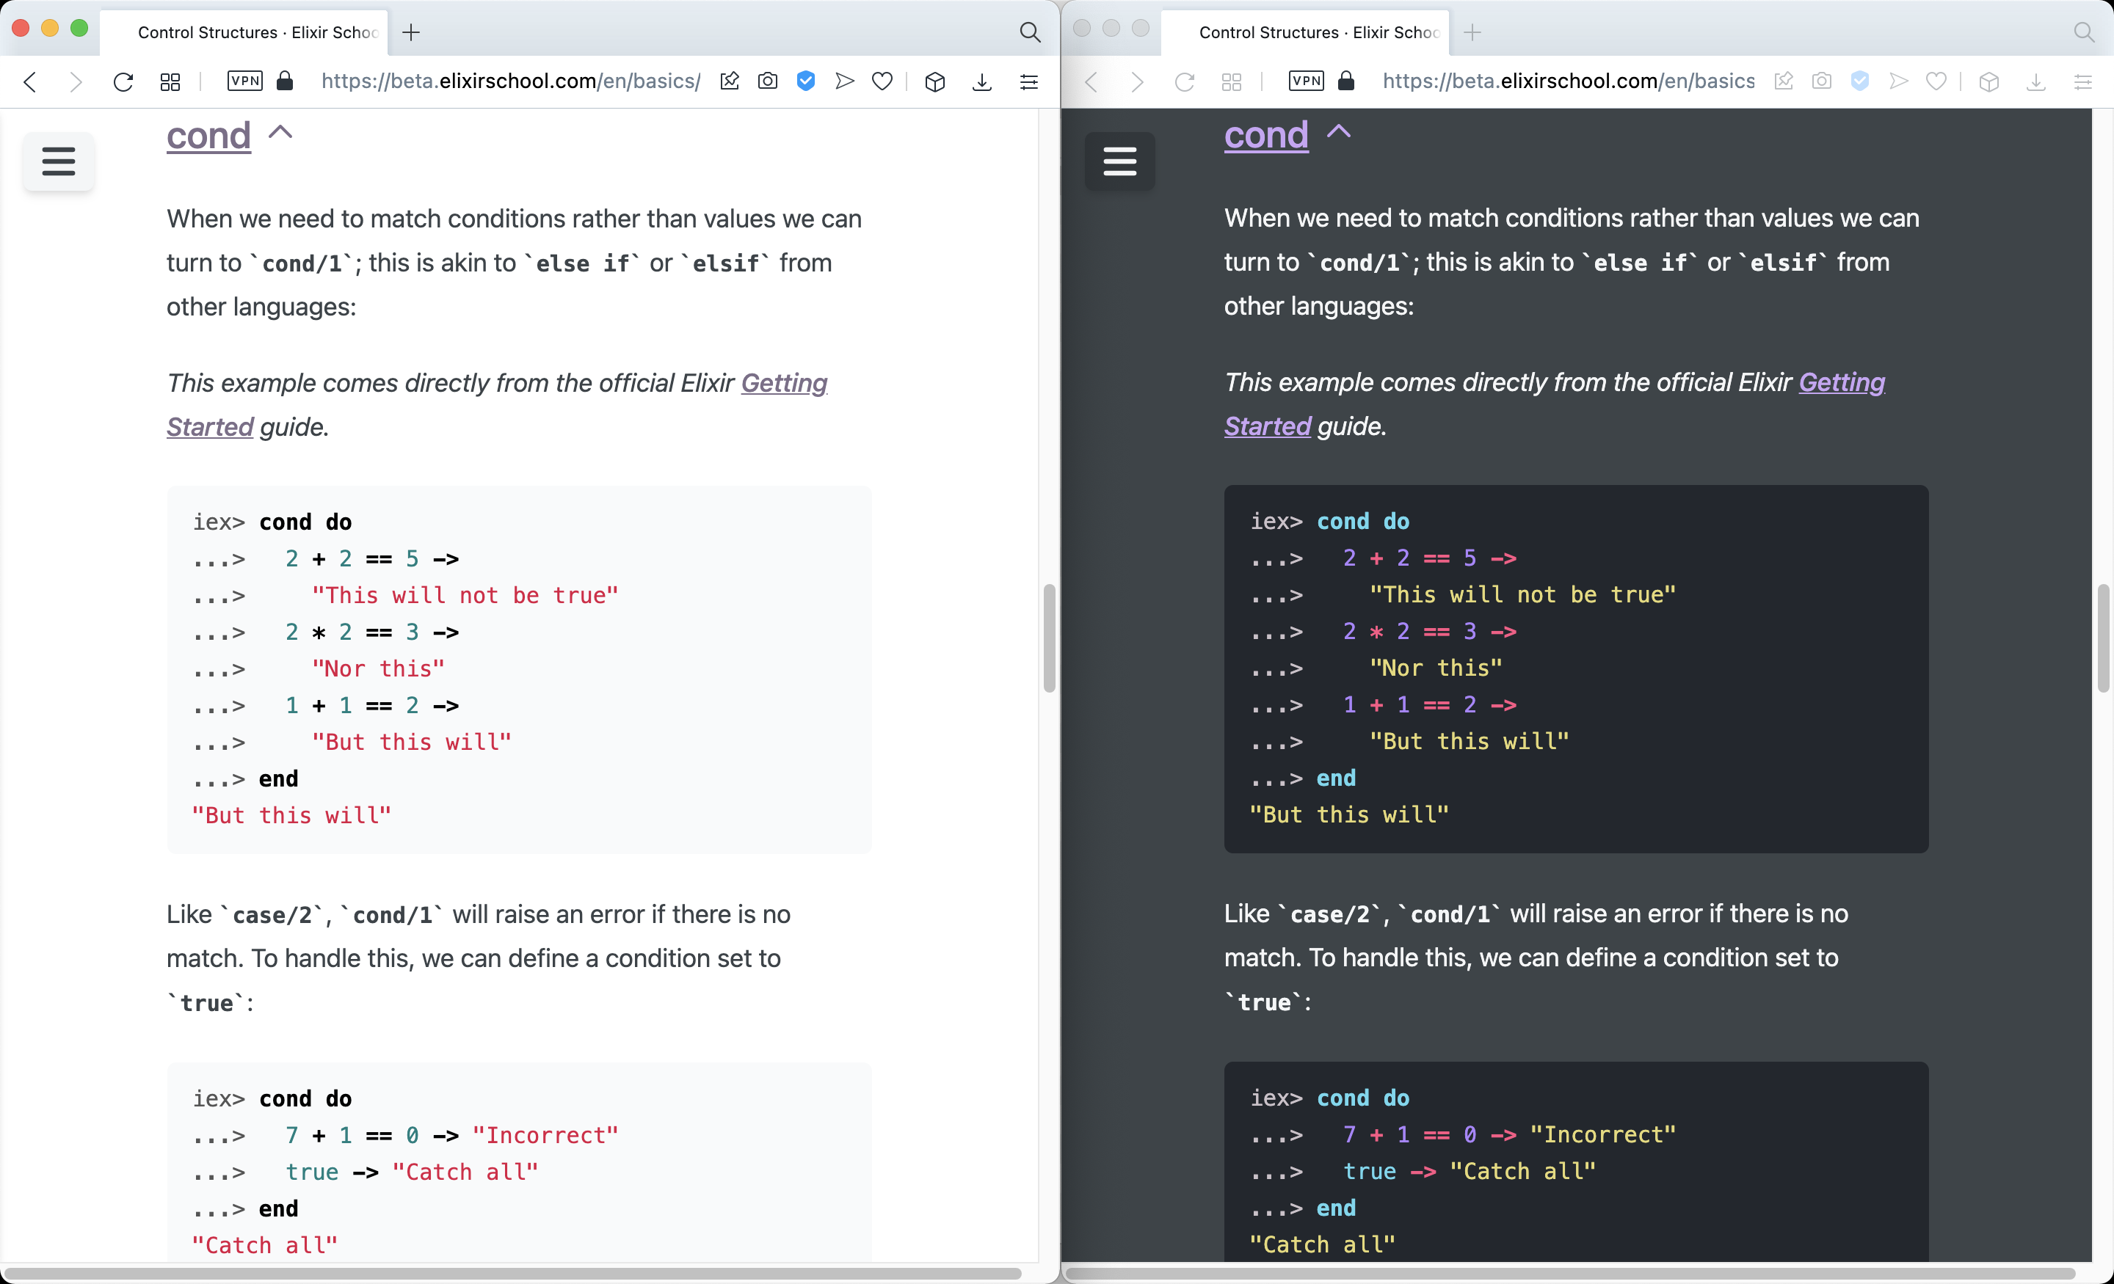Open the snapshot camera icon in left toolbar
The width and height of the screenshot is (2114, 1284).
click(768, 81)
